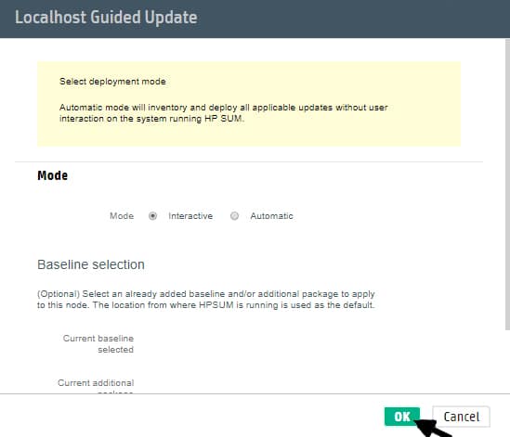Image resolution: width=510 pixels, height=437 pixels.
Task: Click the 'Automatic' option label text
Action: click(271, 216)
